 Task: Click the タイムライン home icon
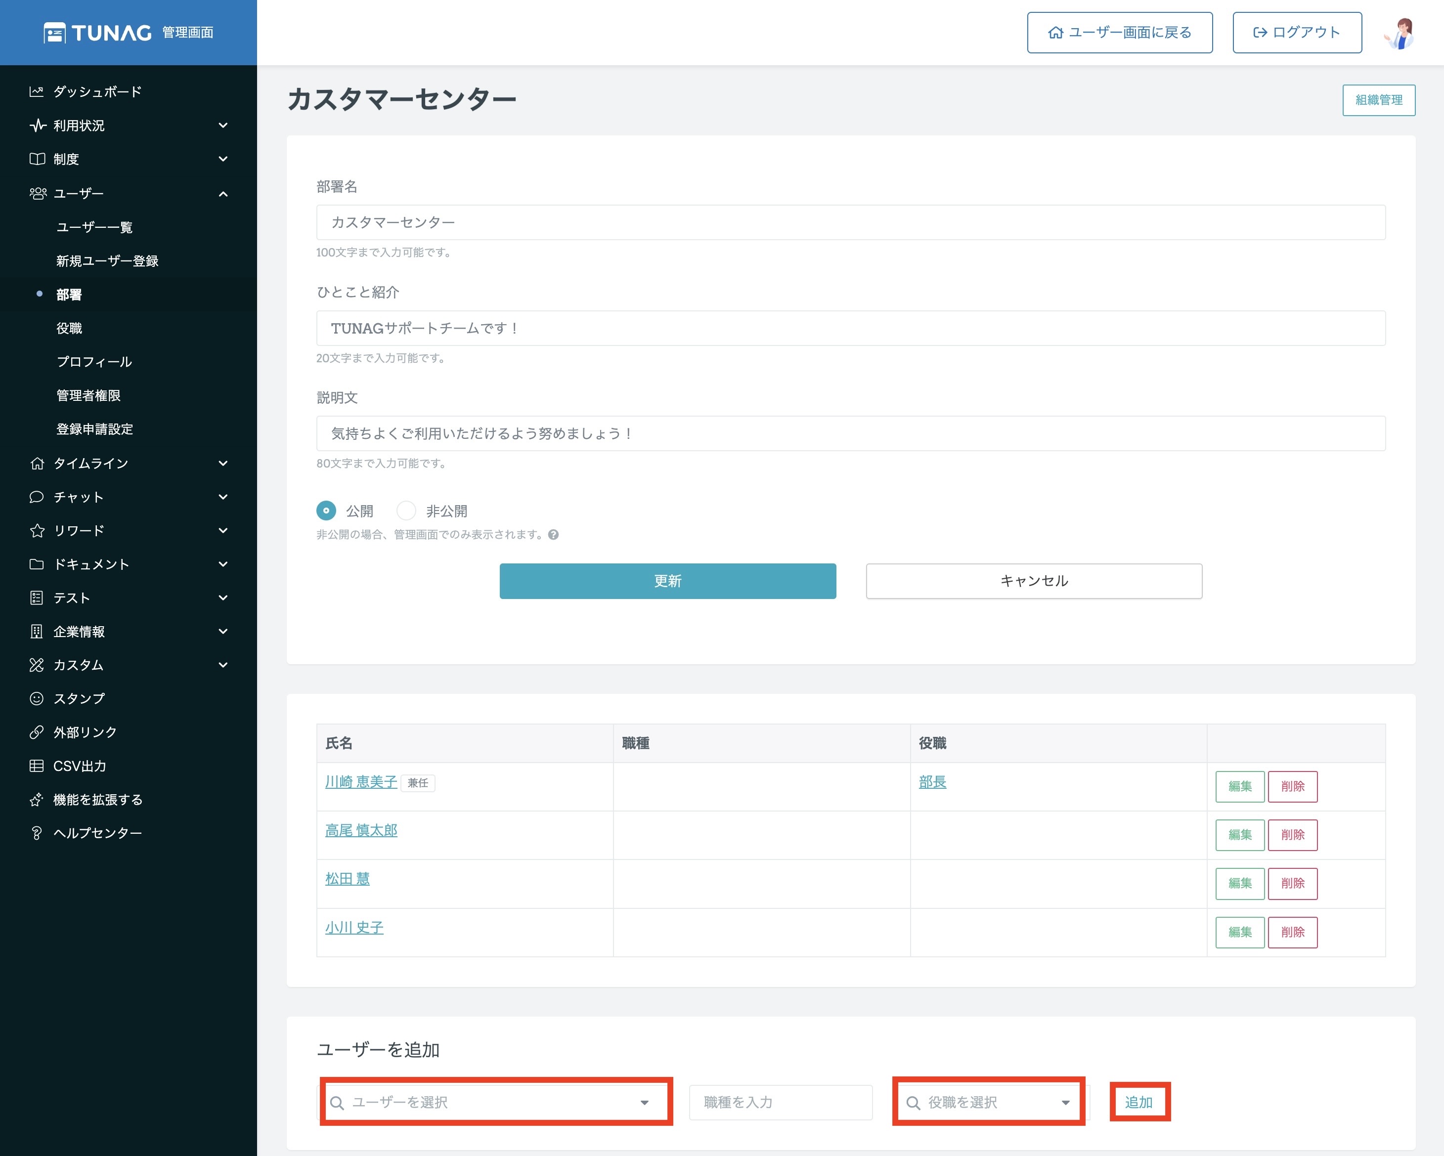tap(37, 463)
